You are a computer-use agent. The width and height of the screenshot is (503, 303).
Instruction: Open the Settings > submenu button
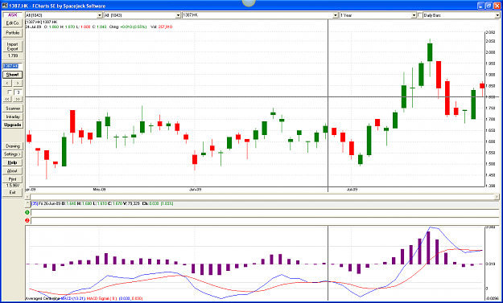(13, 154)
